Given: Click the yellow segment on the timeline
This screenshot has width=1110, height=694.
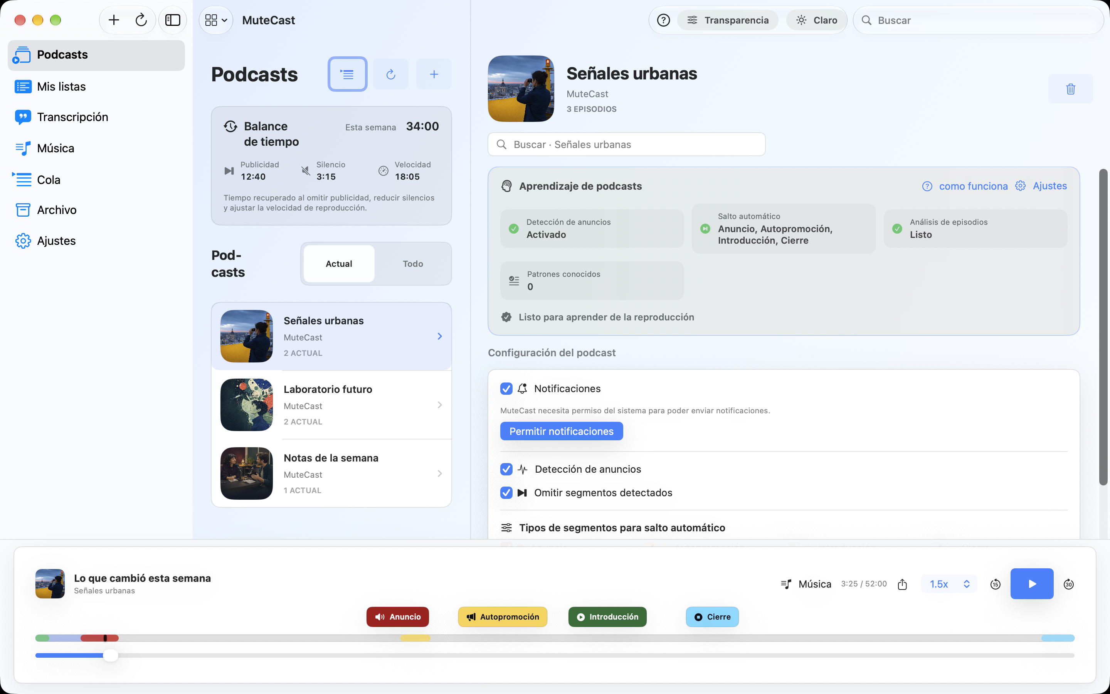Looking at the screenshot, I should coord(415,638).
